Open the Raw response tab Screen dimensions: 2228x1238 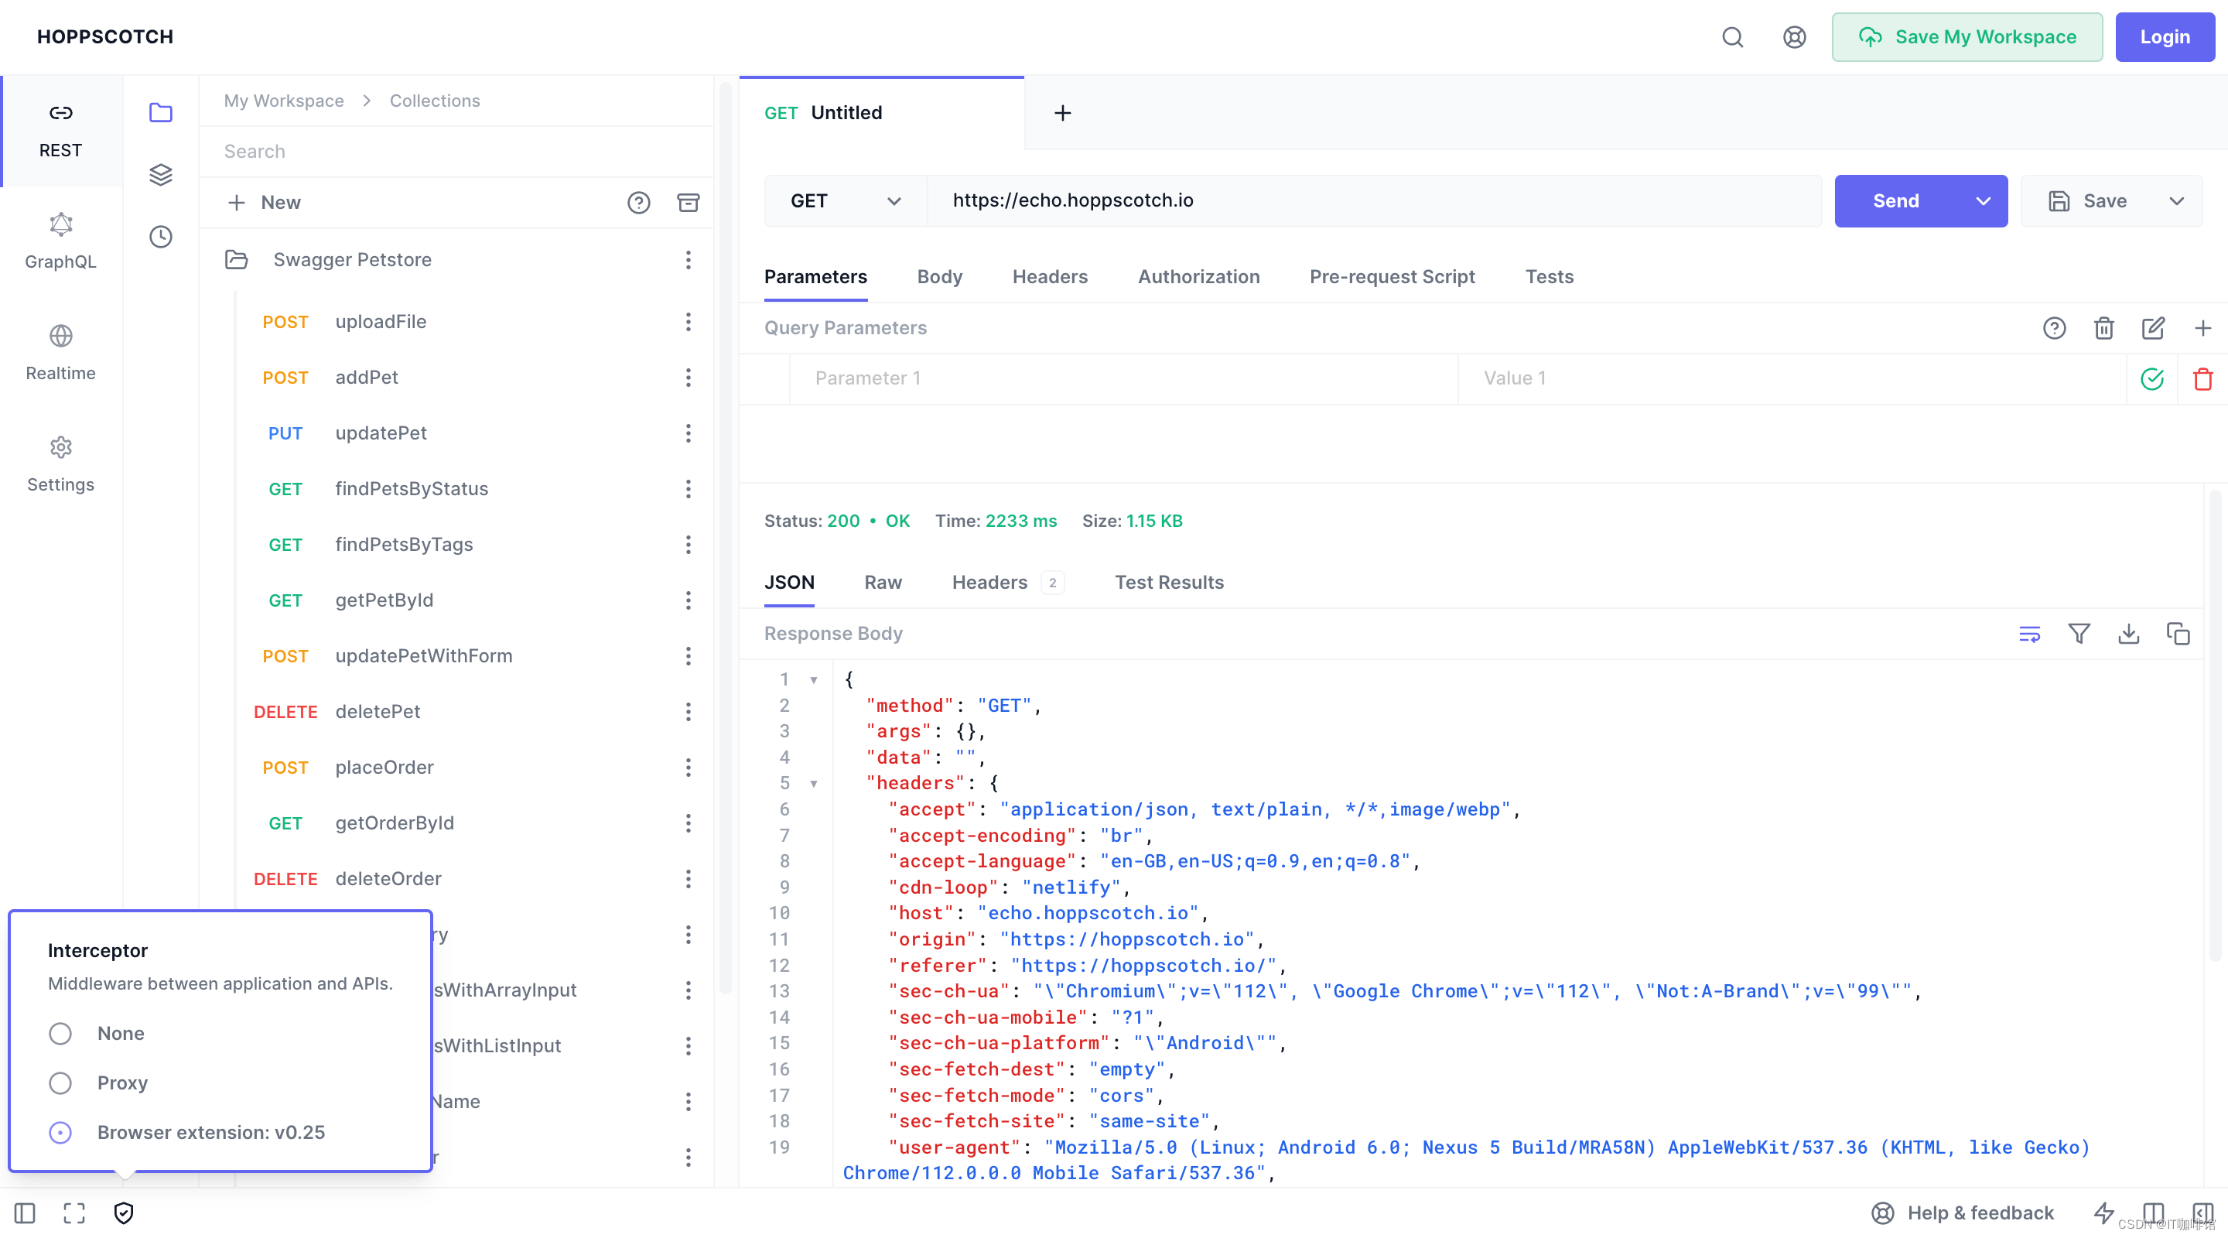pyautogui.click(x=882, y=582)
